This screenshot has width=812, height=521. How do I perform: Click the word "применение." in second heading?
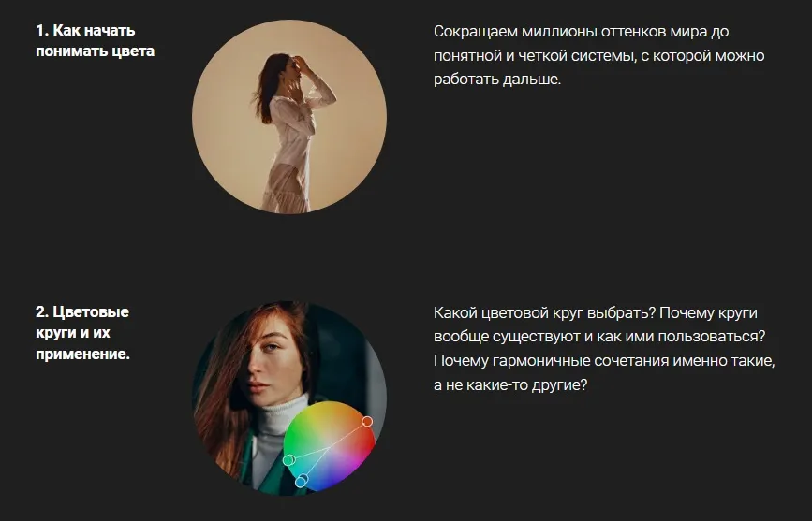82,355
